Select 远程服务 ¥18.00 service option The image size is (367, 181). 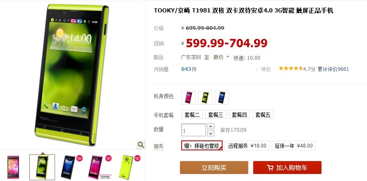[247, 146]
